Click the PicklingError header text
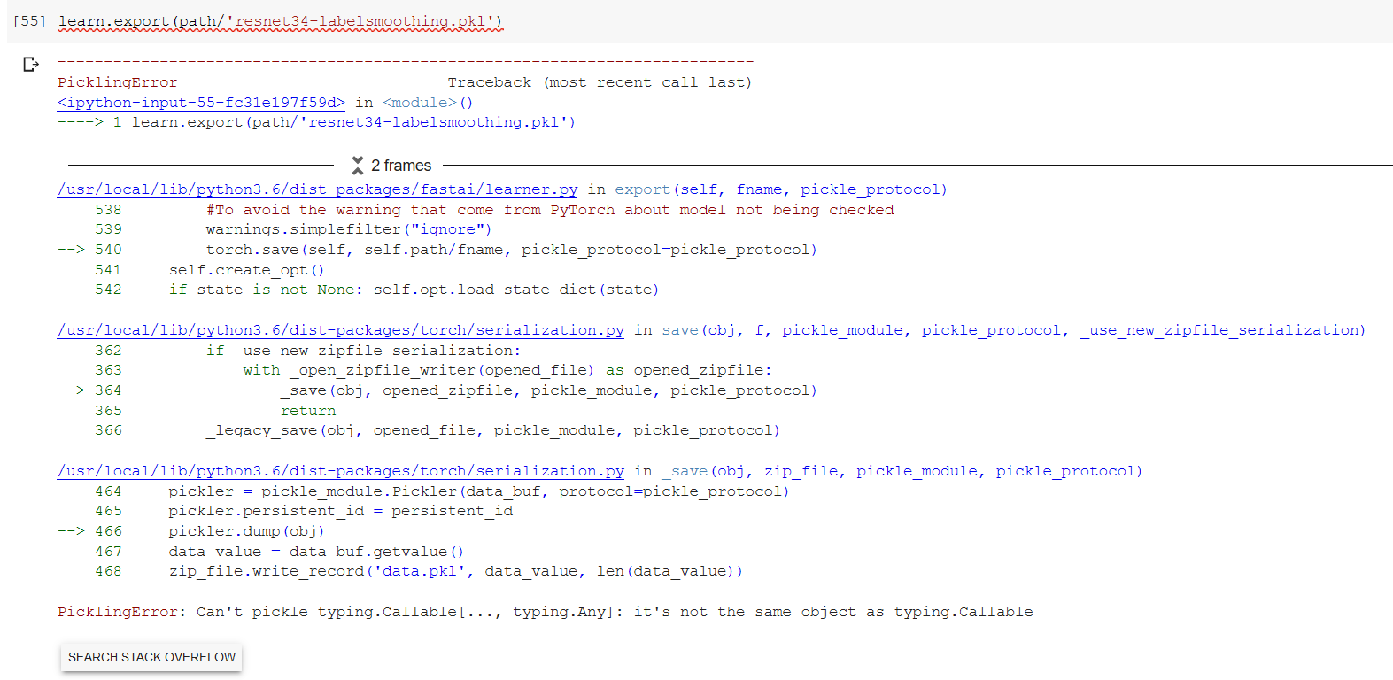 pos(118,82)
